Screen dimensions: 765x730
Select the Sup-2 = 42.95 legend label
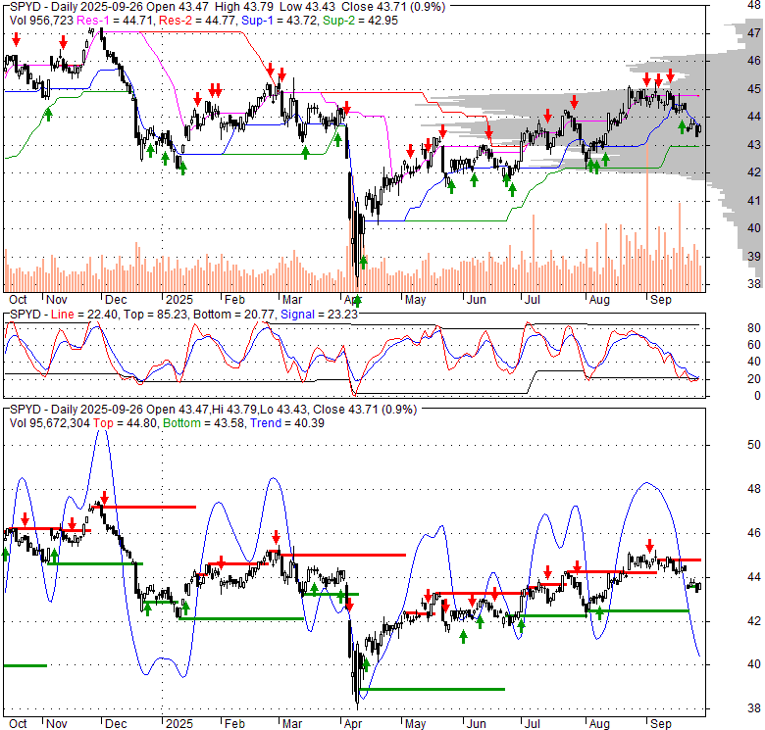tap(360, 21)
